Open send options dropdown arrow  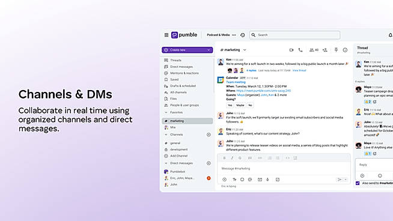346,180
